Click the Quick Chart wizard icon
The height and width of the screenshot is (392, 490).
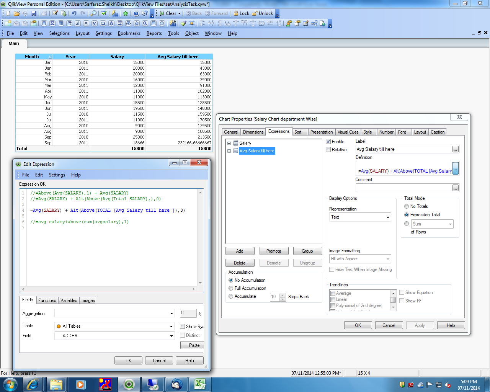(x=115, y=13)
